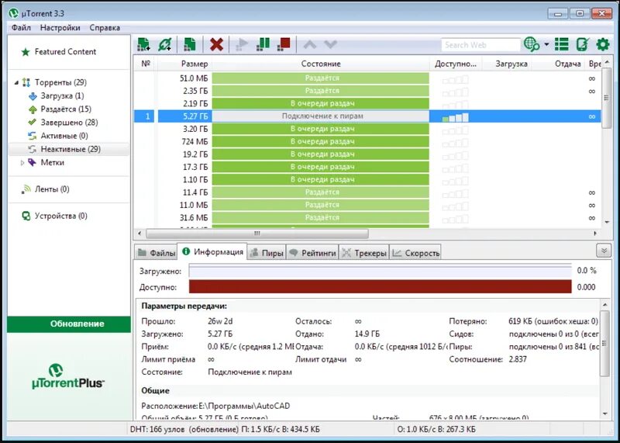The height and width of the screenshot is (443, 620).
Task: Select the 3.20 ГБ torrent row
Action: 367,129
